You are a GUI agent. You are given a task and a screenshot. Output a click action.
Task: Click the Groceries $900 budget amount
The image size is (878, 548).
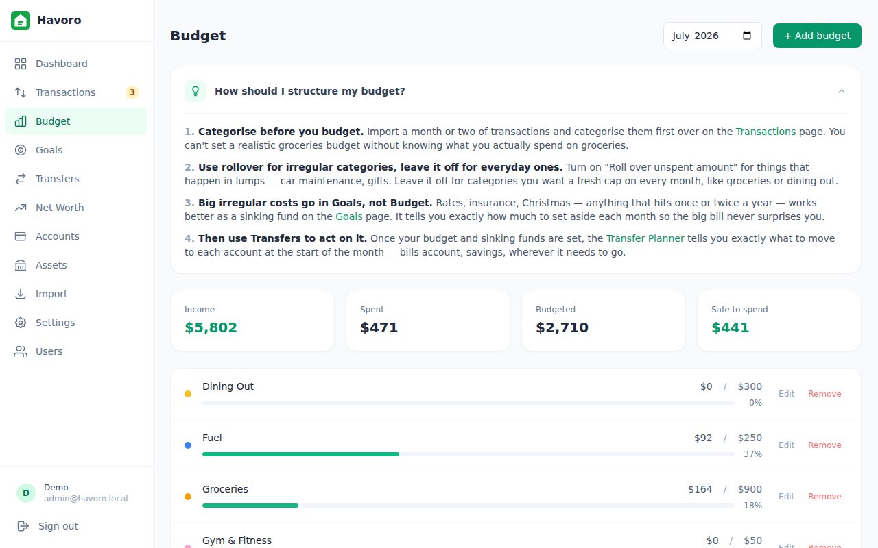tap(750, 489)
